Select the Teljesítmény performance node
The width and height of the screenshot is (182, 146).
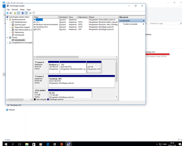click(19, 32)
